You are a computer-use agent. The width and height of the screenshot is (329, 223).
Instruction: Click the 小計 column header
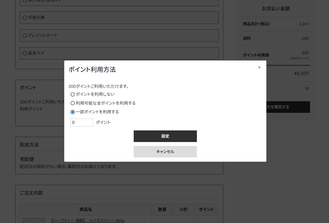pyautogui.click(x=183, y=210)
